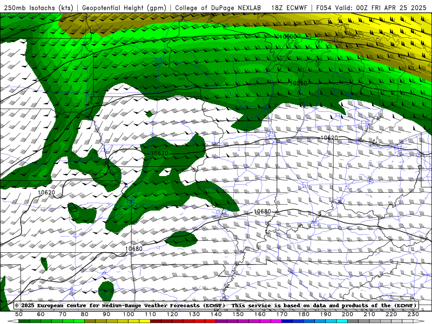
Task: Click the 130 value on the color scale
Action: pos(194,314)
